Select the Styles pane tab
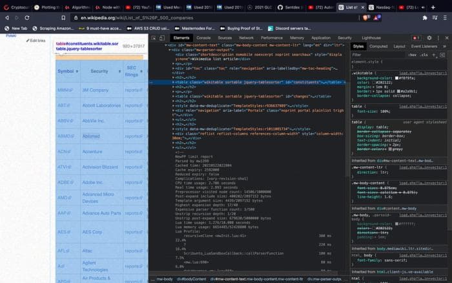452x283 pixels. 358,46
